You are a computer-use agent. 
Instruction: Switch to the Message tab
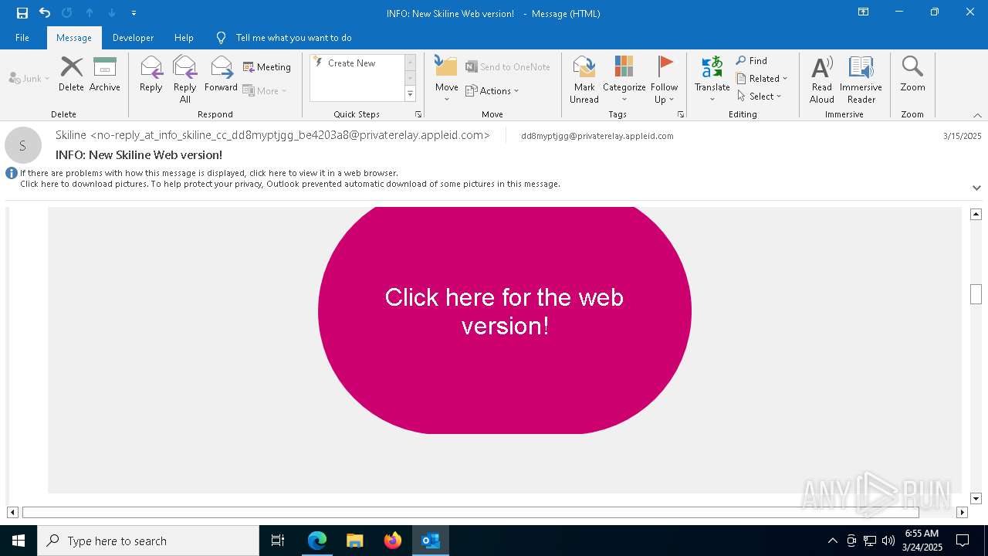(x=74, y=38)
